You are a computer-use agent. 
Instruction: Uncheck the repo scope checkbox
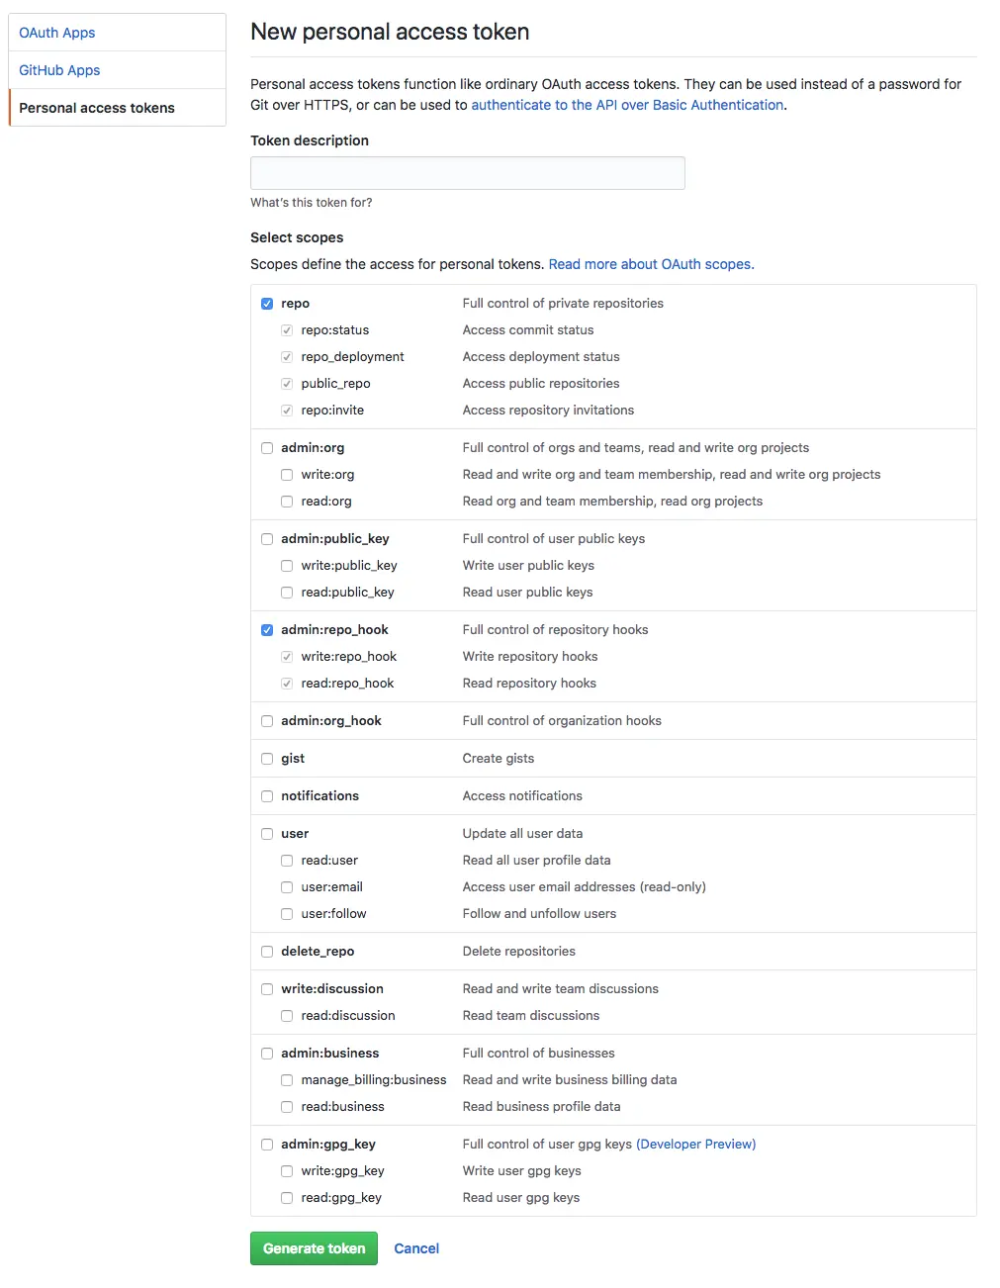click(x=267, y=304)
